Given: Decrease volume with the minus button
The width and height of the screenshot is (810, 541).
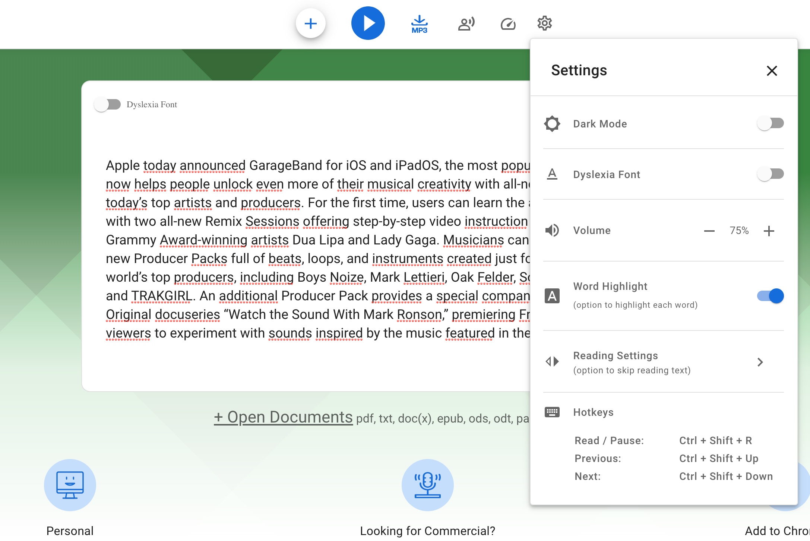Looking at the screenshot, I should point(709,231).
